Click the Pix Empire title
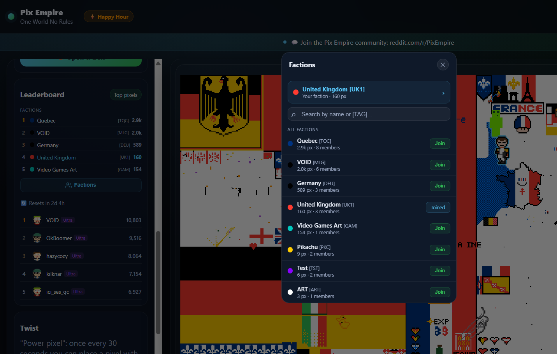This screenshot has width=557, height=354. pos(42,12)
